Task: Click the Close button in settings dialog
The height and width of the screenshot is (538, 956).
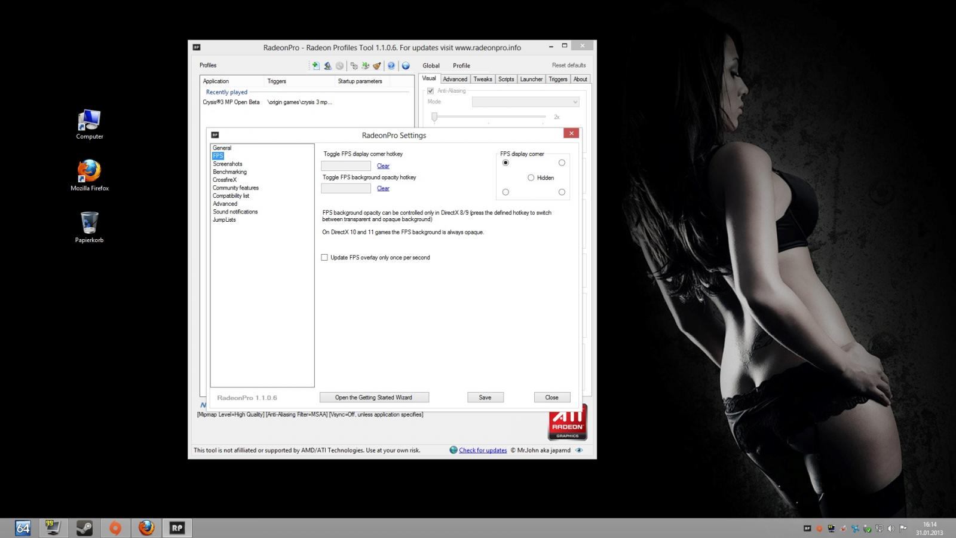Action: [x=551, y=398]
